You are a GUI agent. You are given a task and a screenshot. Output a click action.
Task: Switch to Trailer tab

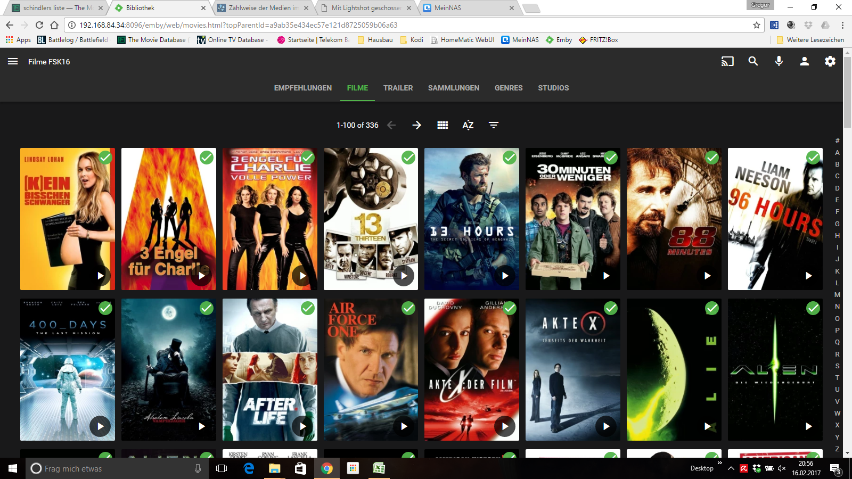tap(398, 88)
